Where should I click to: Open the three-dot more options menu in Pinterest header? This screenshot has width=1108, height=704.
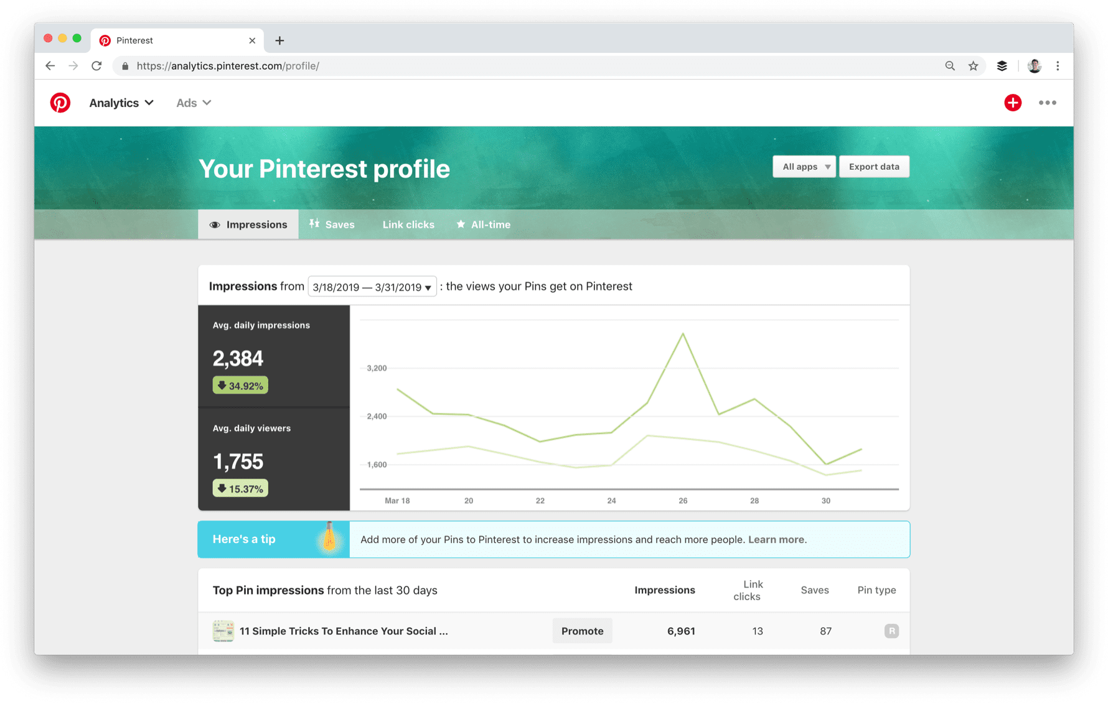pos(1048,103)
